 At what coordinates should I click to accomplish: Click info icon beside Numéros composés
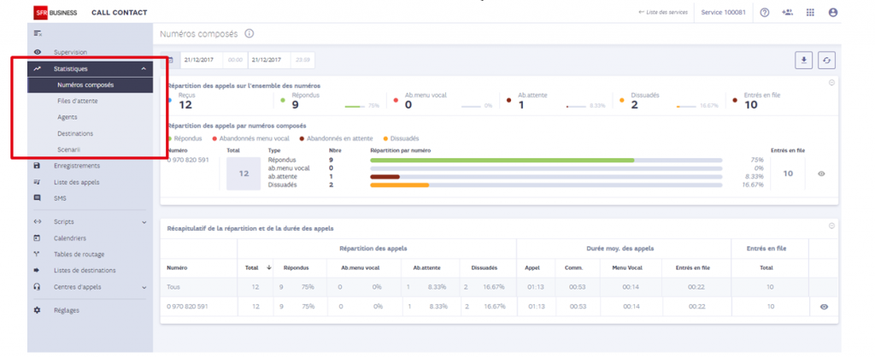tap(249, 34)
